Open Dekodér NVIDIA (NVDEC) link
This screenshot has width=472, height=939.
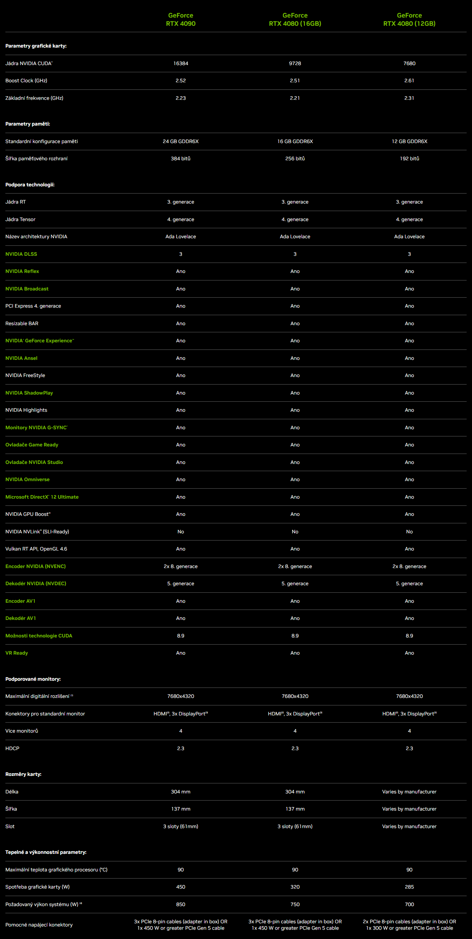(36, 583)
